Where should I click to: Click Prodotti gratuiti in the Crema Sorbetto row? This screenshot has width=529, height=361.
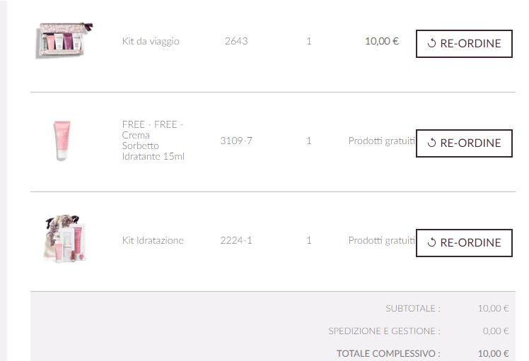(x=381, y=141)
